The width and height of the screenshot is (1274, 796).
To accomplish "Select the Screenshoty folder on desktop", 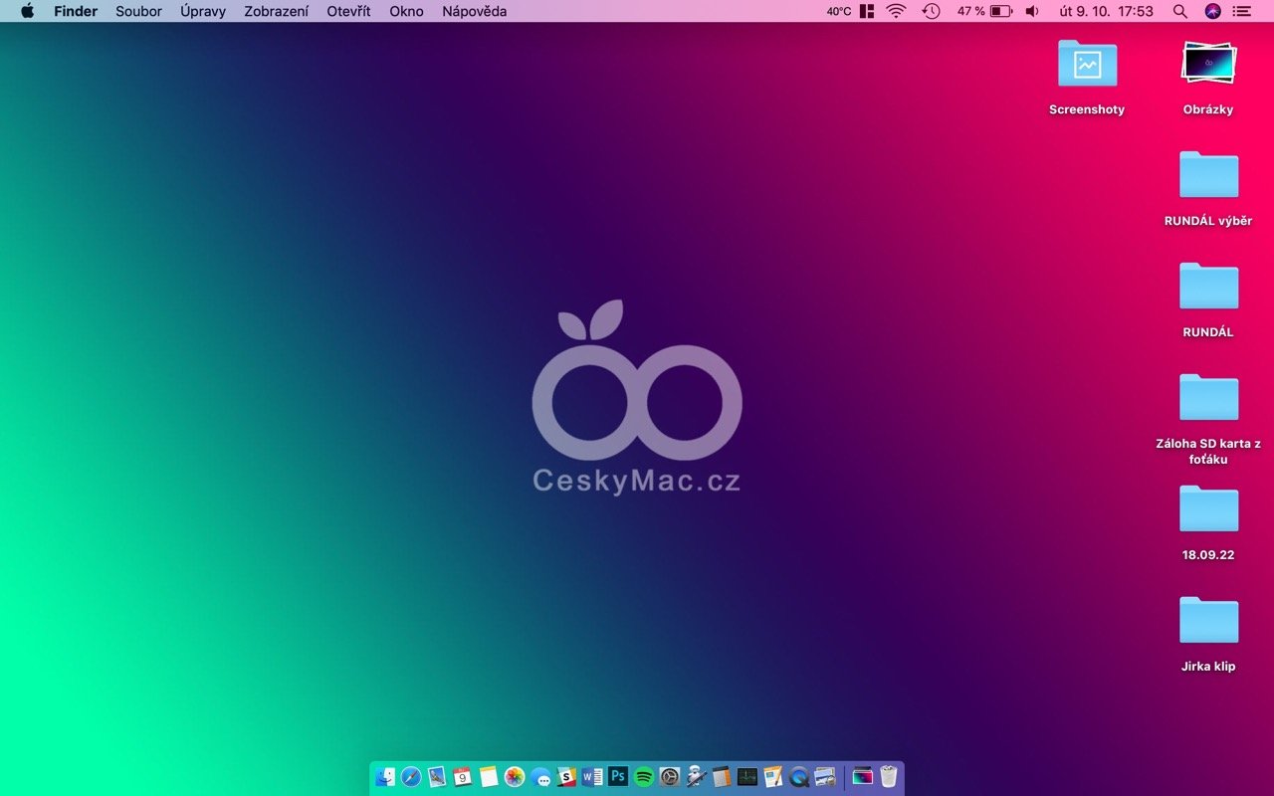I will (1087, 65).
